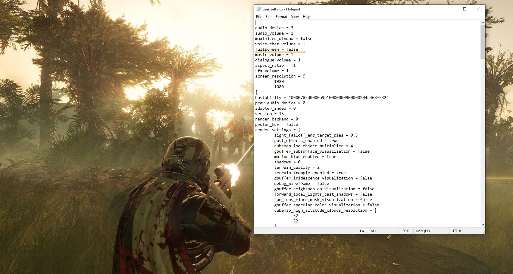Click the 'user_settings - Notepad' title text
This screenshot has height=274, width=513.
[x=281, y=9]
